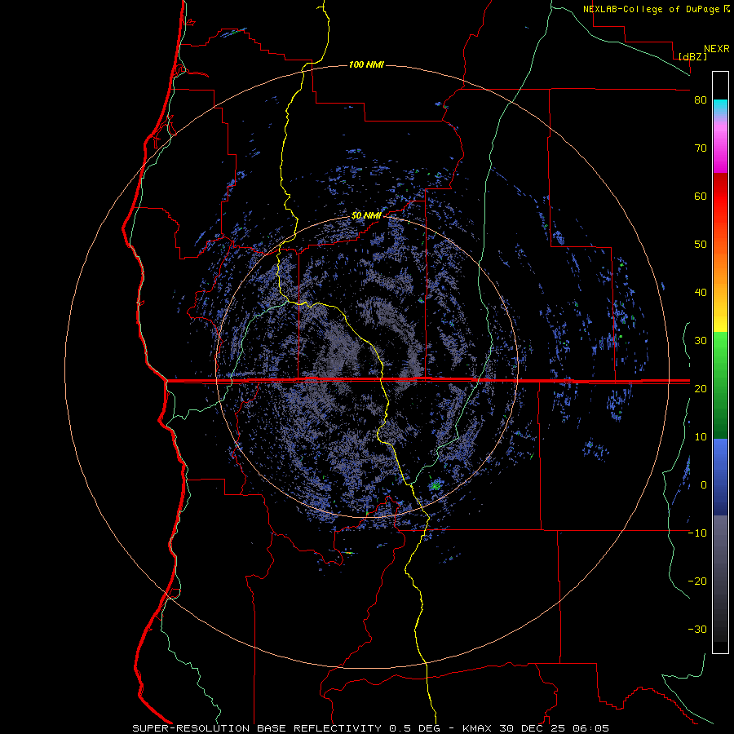Screen dimensions: 734x734
Task: Click the Super-Resolution Base Reflectivity caption text
Action: 371,728
